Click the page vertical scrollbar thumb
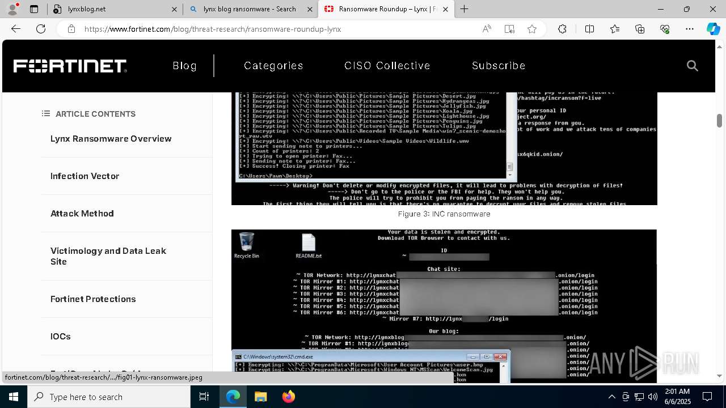726x408 pixels. (719, 121)
